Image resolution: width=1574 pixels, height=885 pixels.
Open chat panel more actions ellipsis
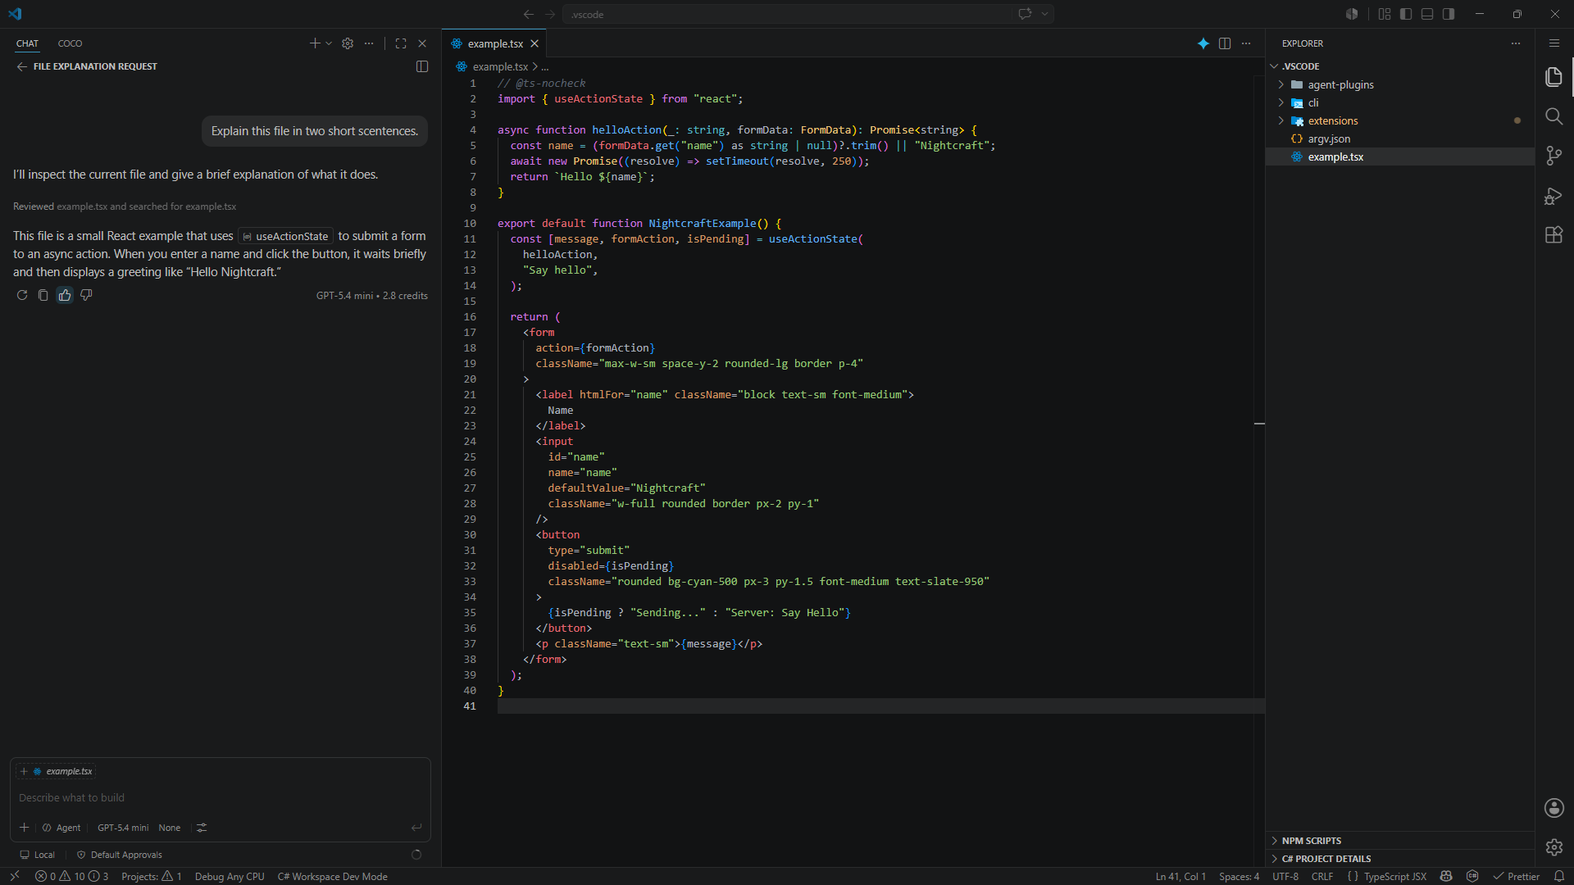pyautogui.click(x=369, y=43)
